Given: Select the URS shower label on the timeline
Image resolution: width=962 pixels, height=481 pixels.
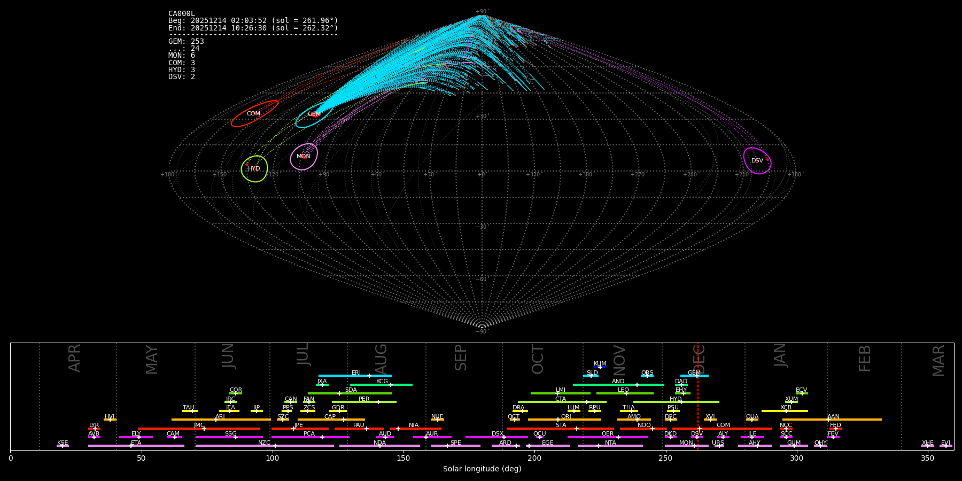Looking at the screenshot, I should coord(718,443).
